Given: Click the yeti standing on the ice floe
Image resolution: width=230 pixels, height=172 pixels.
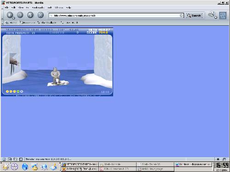Looking at the screenshot, I should (x=56, y=76).
